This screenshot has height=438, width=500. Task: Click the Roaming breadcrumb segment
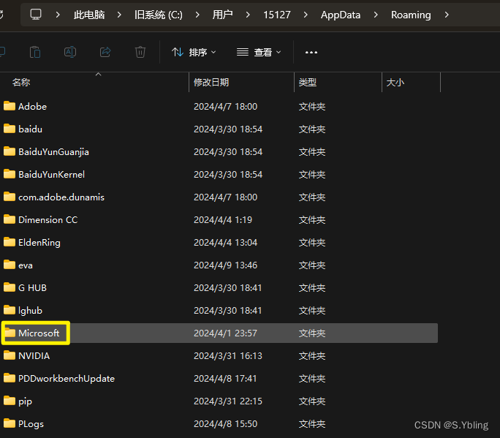click(411, 15)
